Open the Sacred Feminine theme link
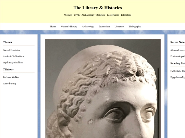 [x=12, y=50]
